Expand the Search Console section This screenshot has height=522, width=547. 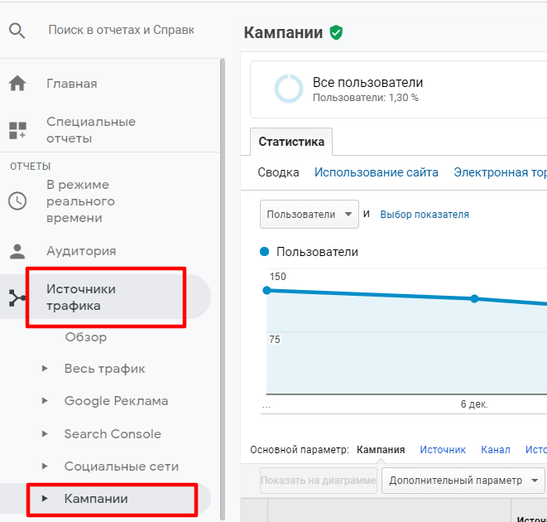tap(46, 434)
